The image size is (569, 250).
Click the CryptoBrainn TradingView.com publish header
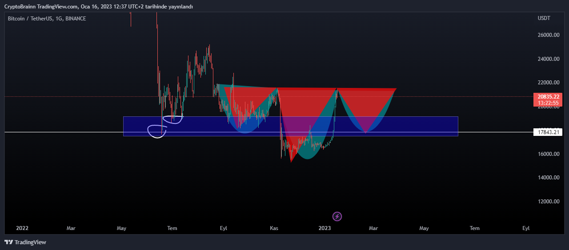(x=99, y=7)
